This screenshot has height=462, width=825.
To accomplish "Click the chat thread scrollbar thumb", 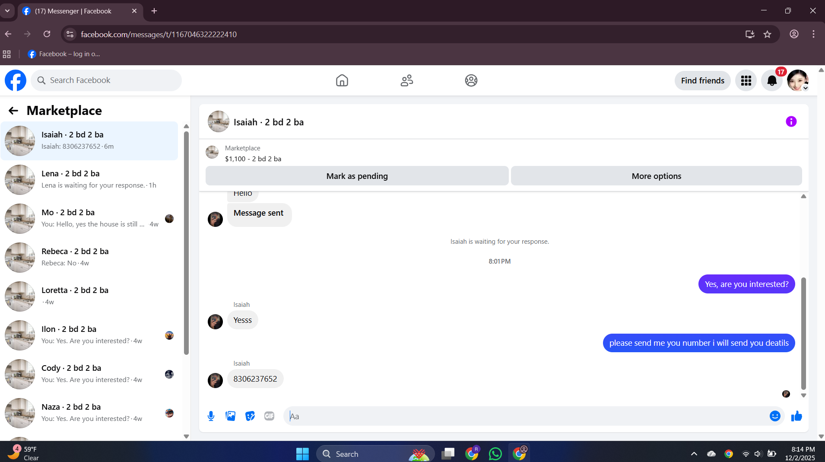I will click(x=803, y=333).
